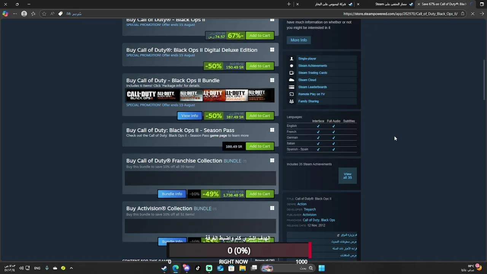The height and width of the screenshot is (274, 487).
Task: Open Steam from the taskbar
Action: click(164, 268)
